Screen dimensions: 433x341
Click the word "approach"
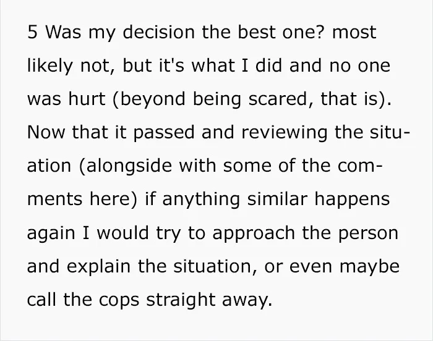click(x=254, y=234)
